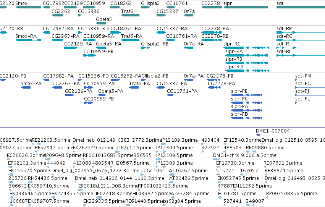Select the RE57917.5prime EST feature
Image resolution: width=325 pixels, height=207 pixels.
pyautogui.click(x=36, y=152)
